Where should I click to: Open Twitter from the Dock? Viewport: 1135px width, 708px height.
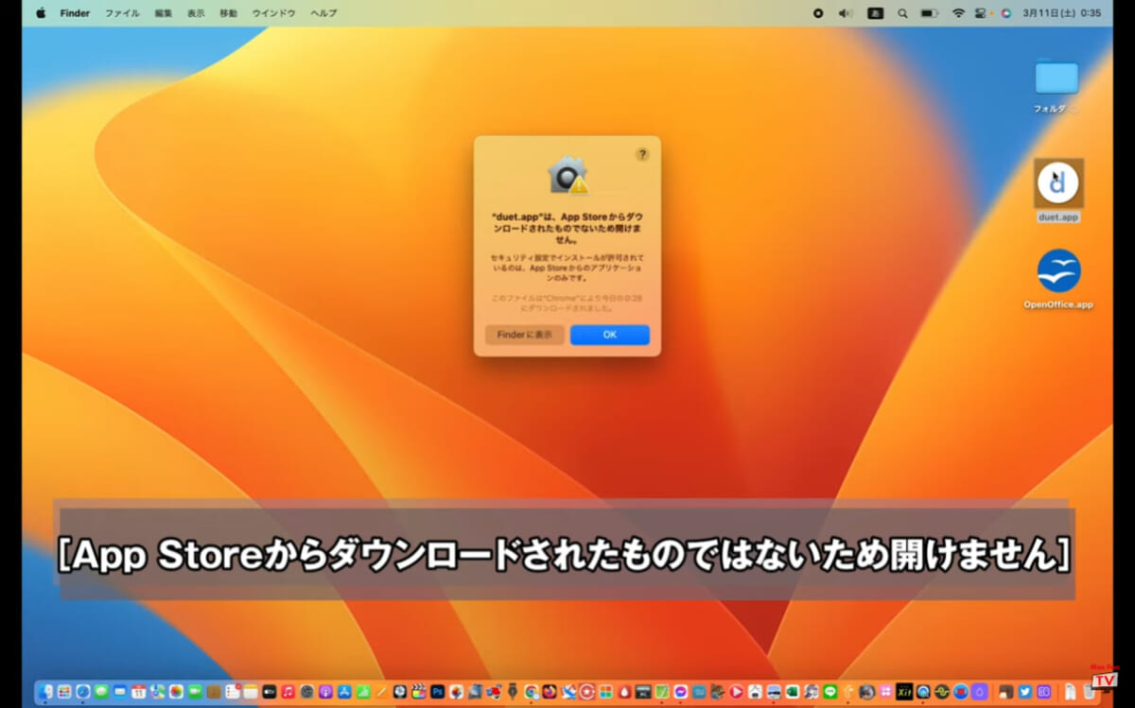[x=1024, y=692]
